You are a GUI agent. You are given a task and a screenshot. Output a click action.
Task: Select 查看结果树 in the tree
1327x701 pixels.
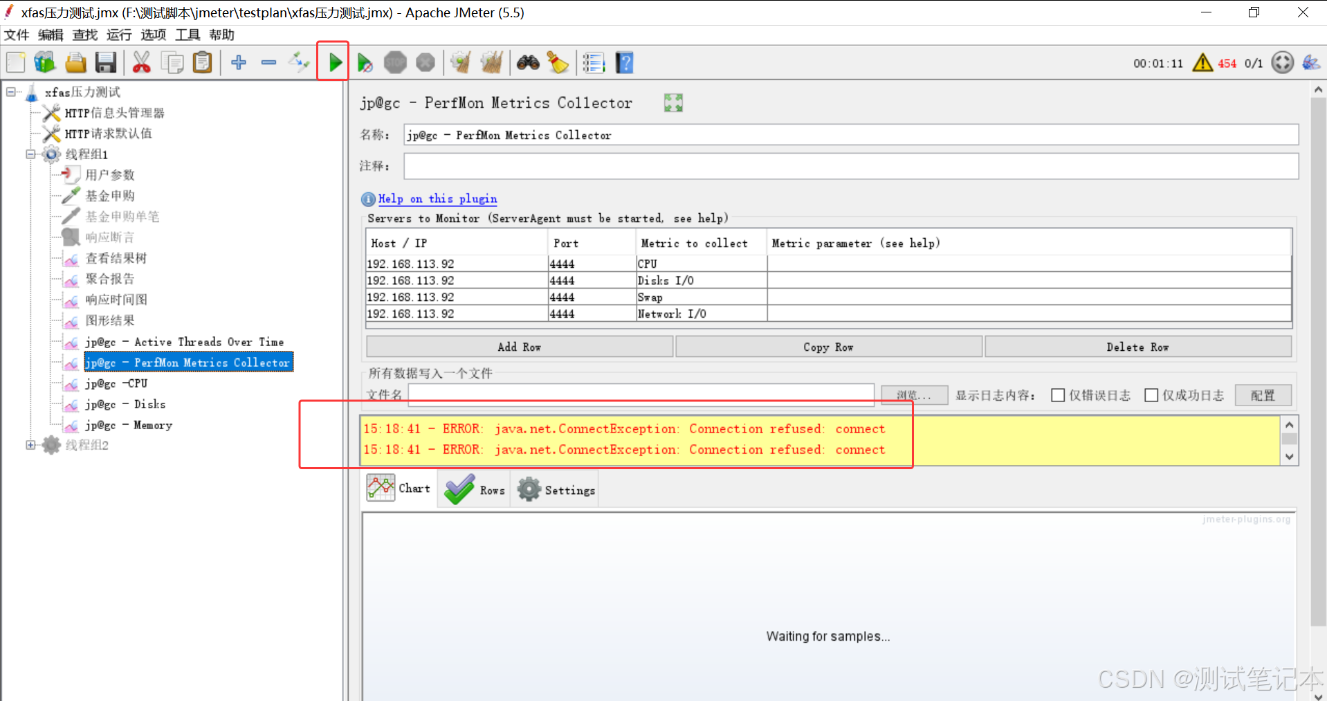116,258
